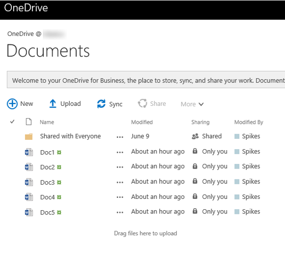This screenshot has width=285, height=256.
Task: Click the lock icon in Doc5 row
Action: pos(195,211)
